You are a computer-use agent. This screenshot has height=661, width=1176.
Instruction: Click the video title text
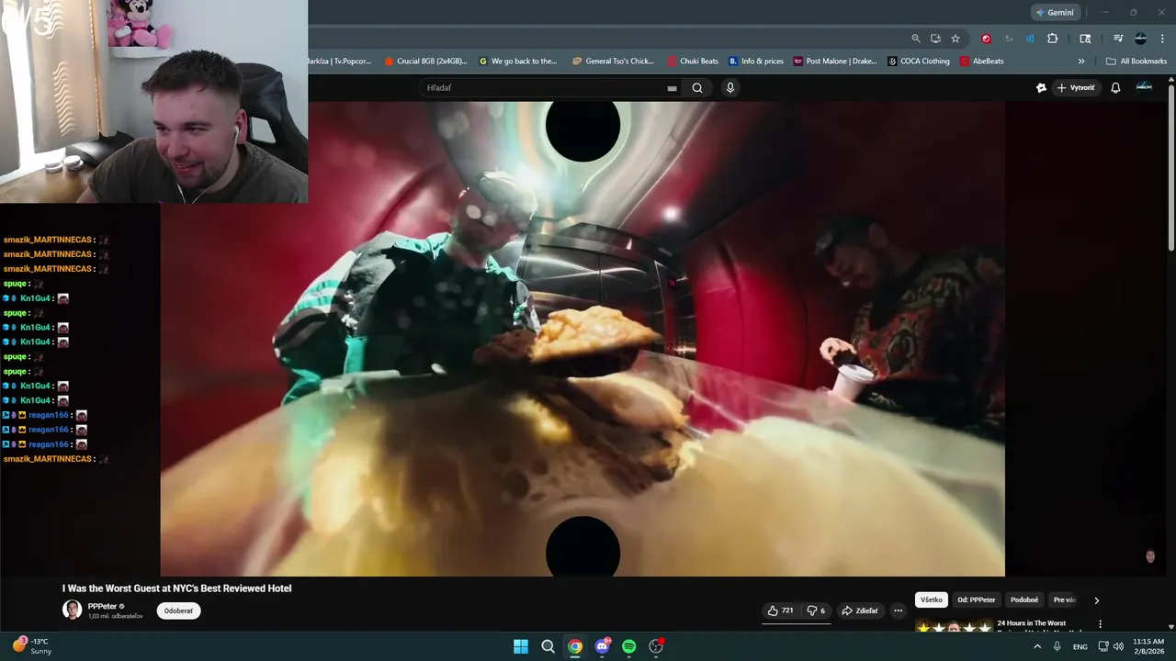coord(176,588)
